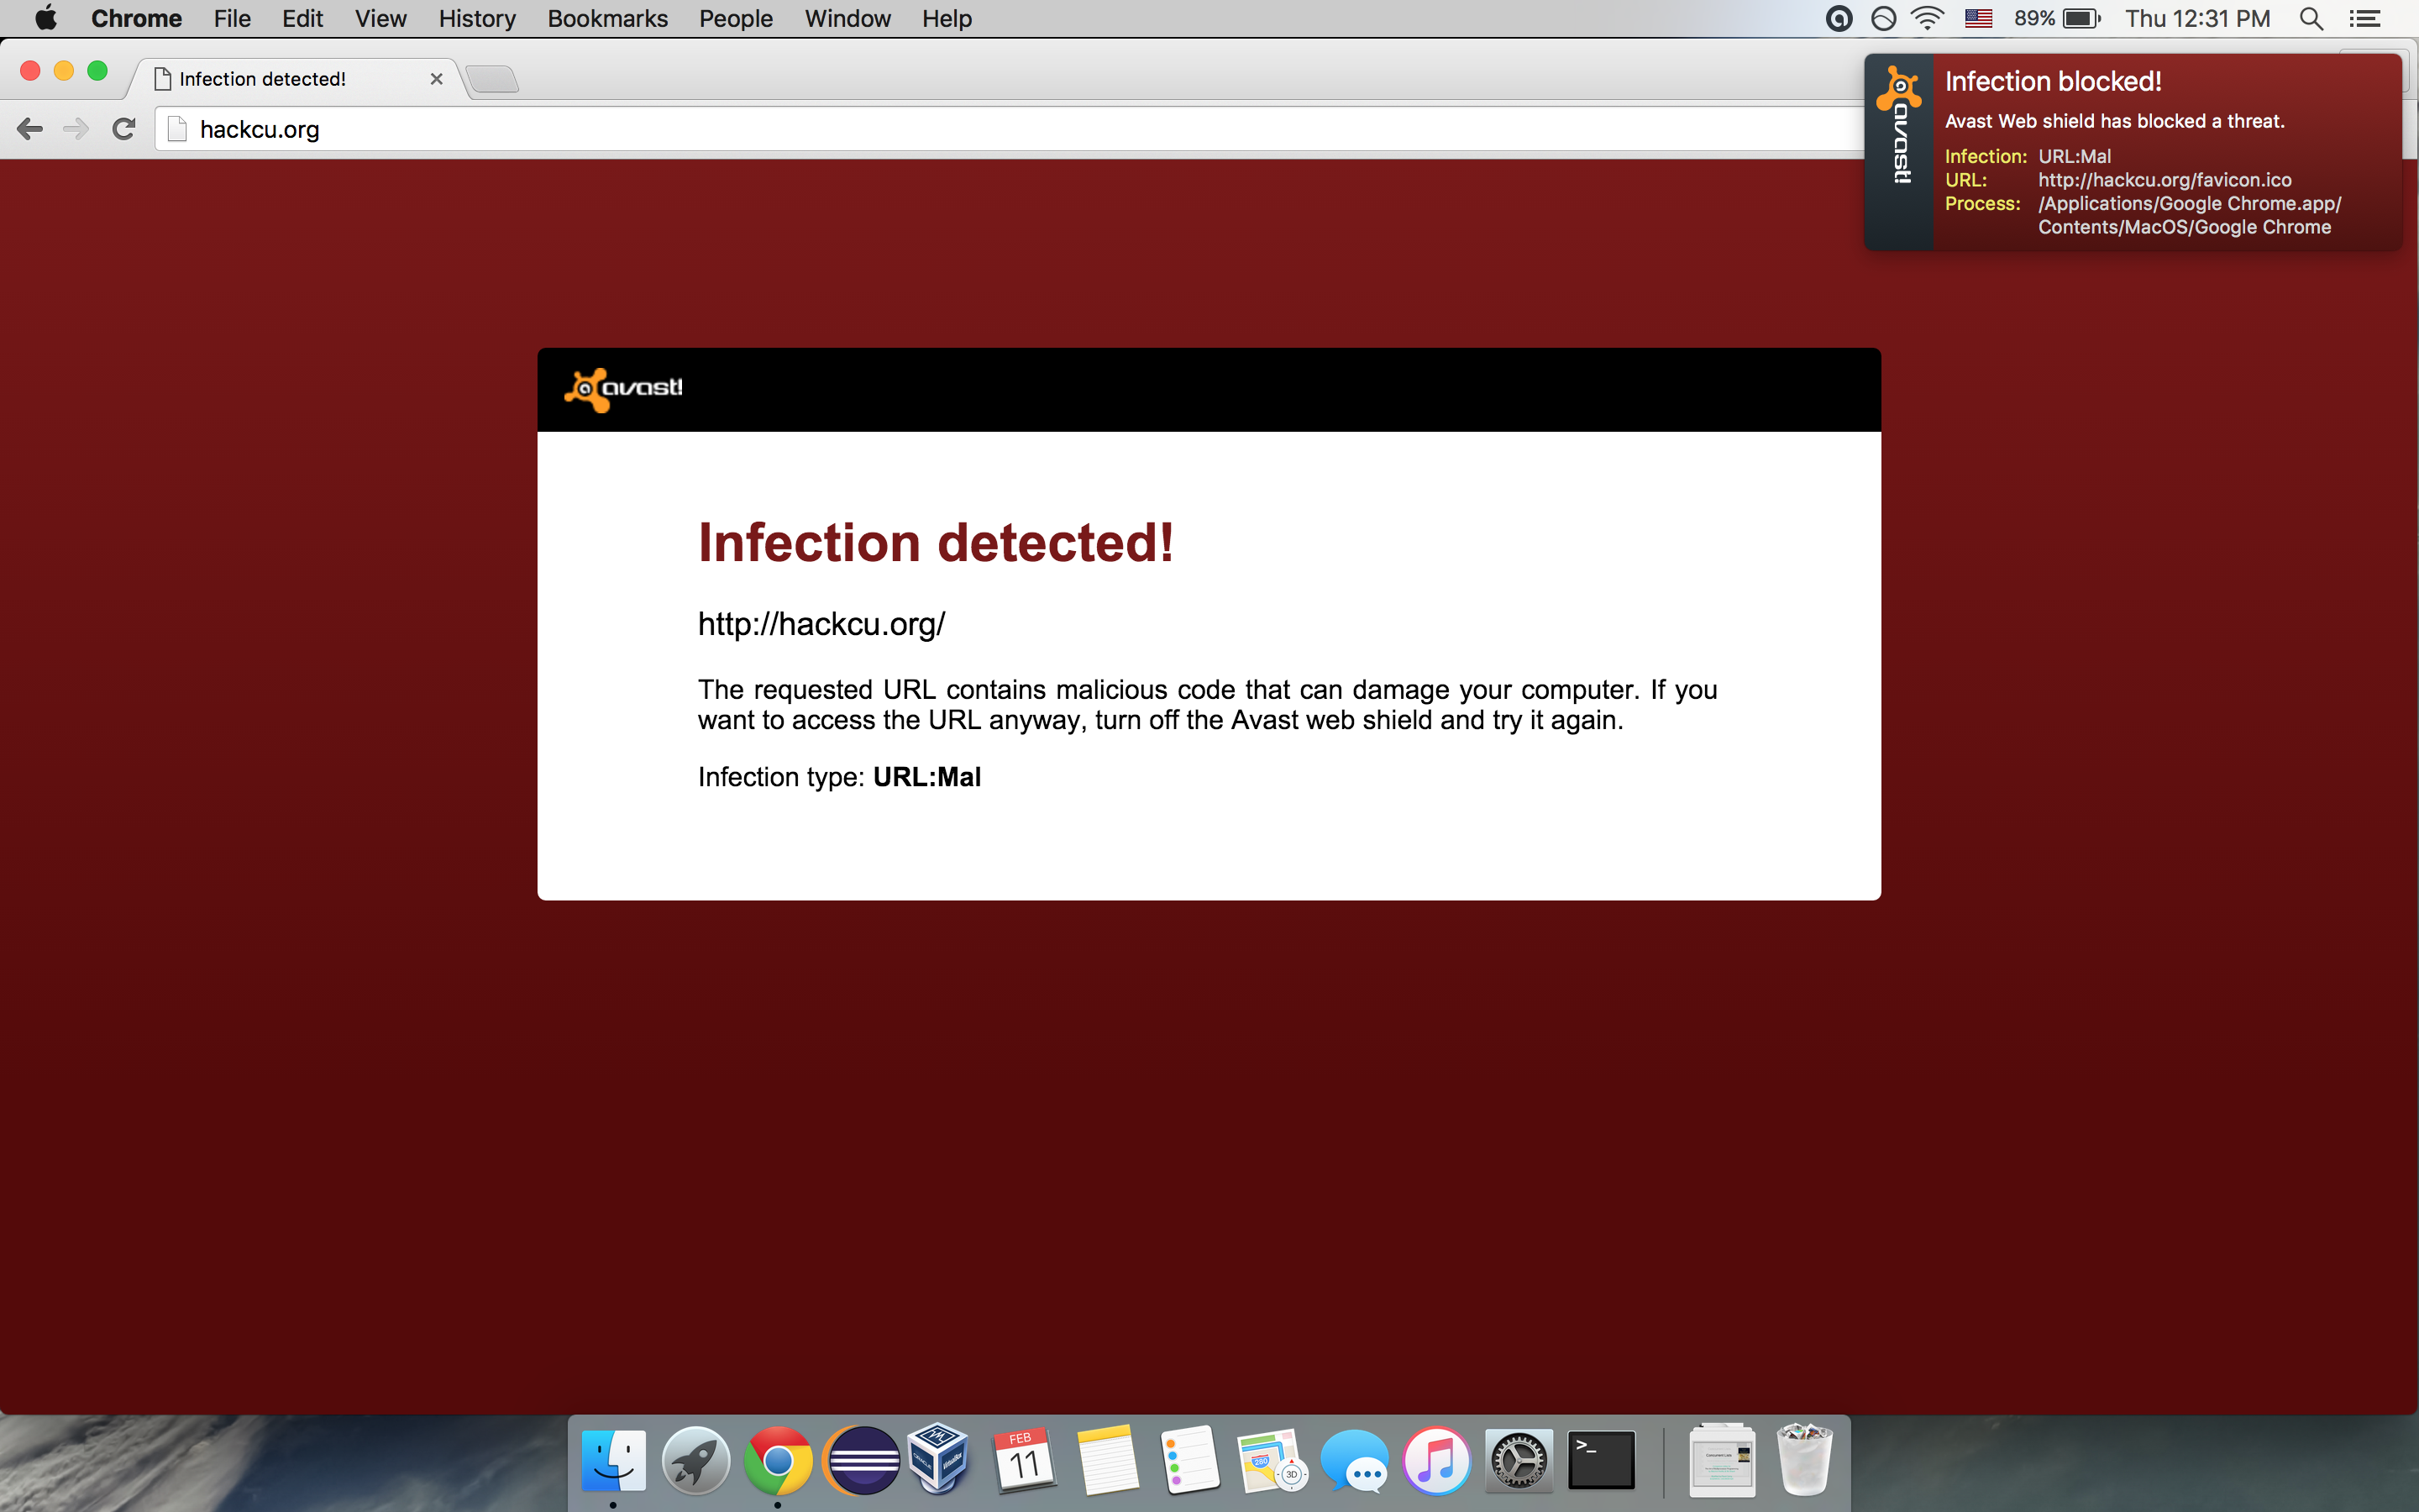
Task: Open battery status menu
Action: click(x=2081, y=19)
